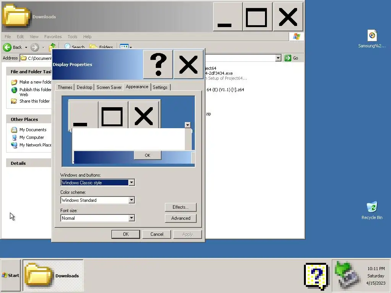
Task: Click the My Computer link
Action: tap(32, 137)
